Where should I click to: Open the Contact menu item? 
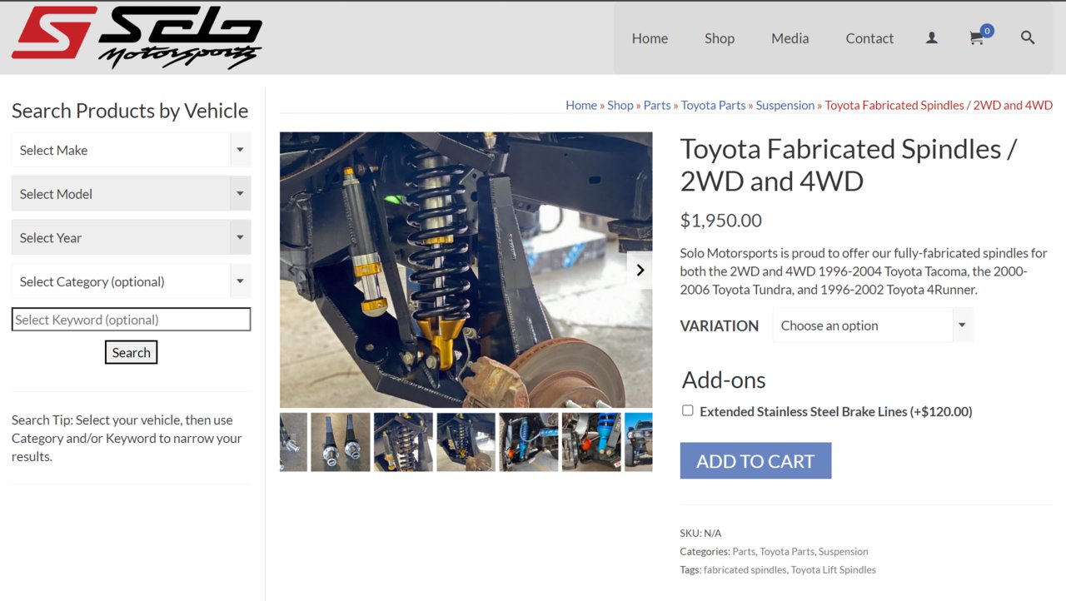coord(869,38)
